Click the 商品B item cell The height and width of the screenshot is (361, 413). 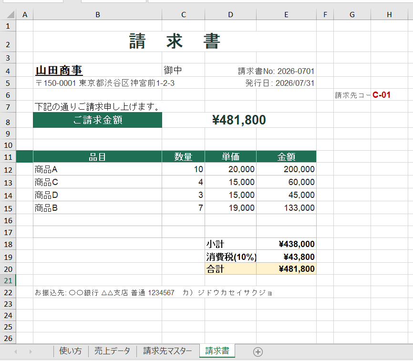[97, 208]
